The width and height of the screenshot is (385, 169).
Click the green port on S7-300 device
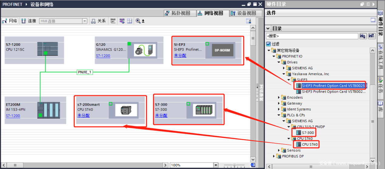pos(189,104)
